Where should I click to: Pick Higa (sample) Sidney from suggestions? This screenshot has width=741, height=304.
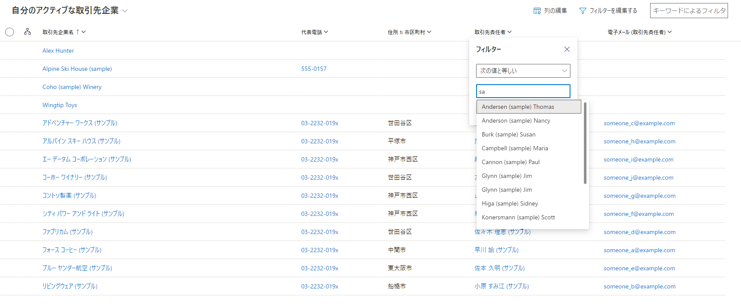(529, 203)
